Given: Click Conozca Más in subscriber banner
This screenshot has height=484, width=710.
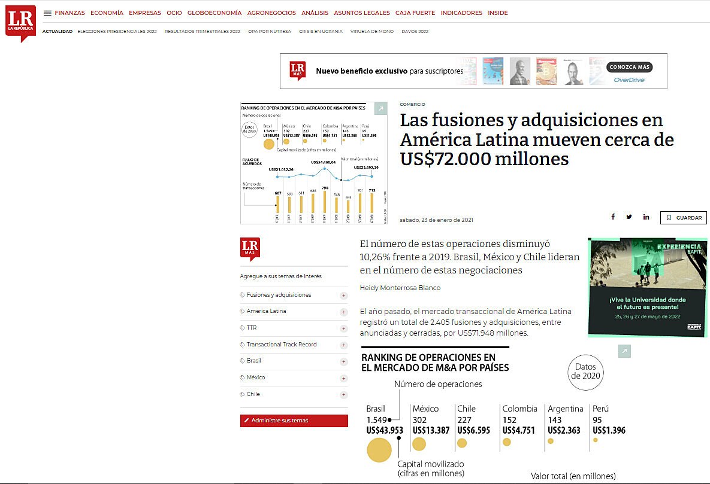Looking at the screenshot, I should [629, 67].
